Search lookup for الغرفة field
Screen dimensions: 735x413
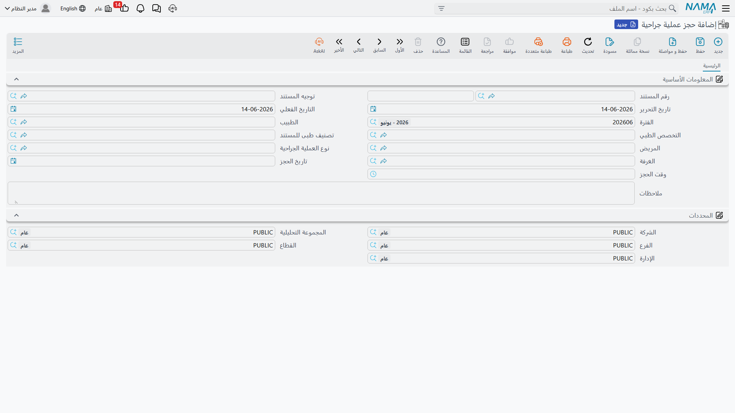point(373,161)
